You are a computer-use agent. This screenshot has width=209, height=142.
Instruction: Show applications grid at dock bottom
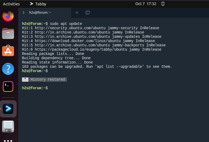8,141
